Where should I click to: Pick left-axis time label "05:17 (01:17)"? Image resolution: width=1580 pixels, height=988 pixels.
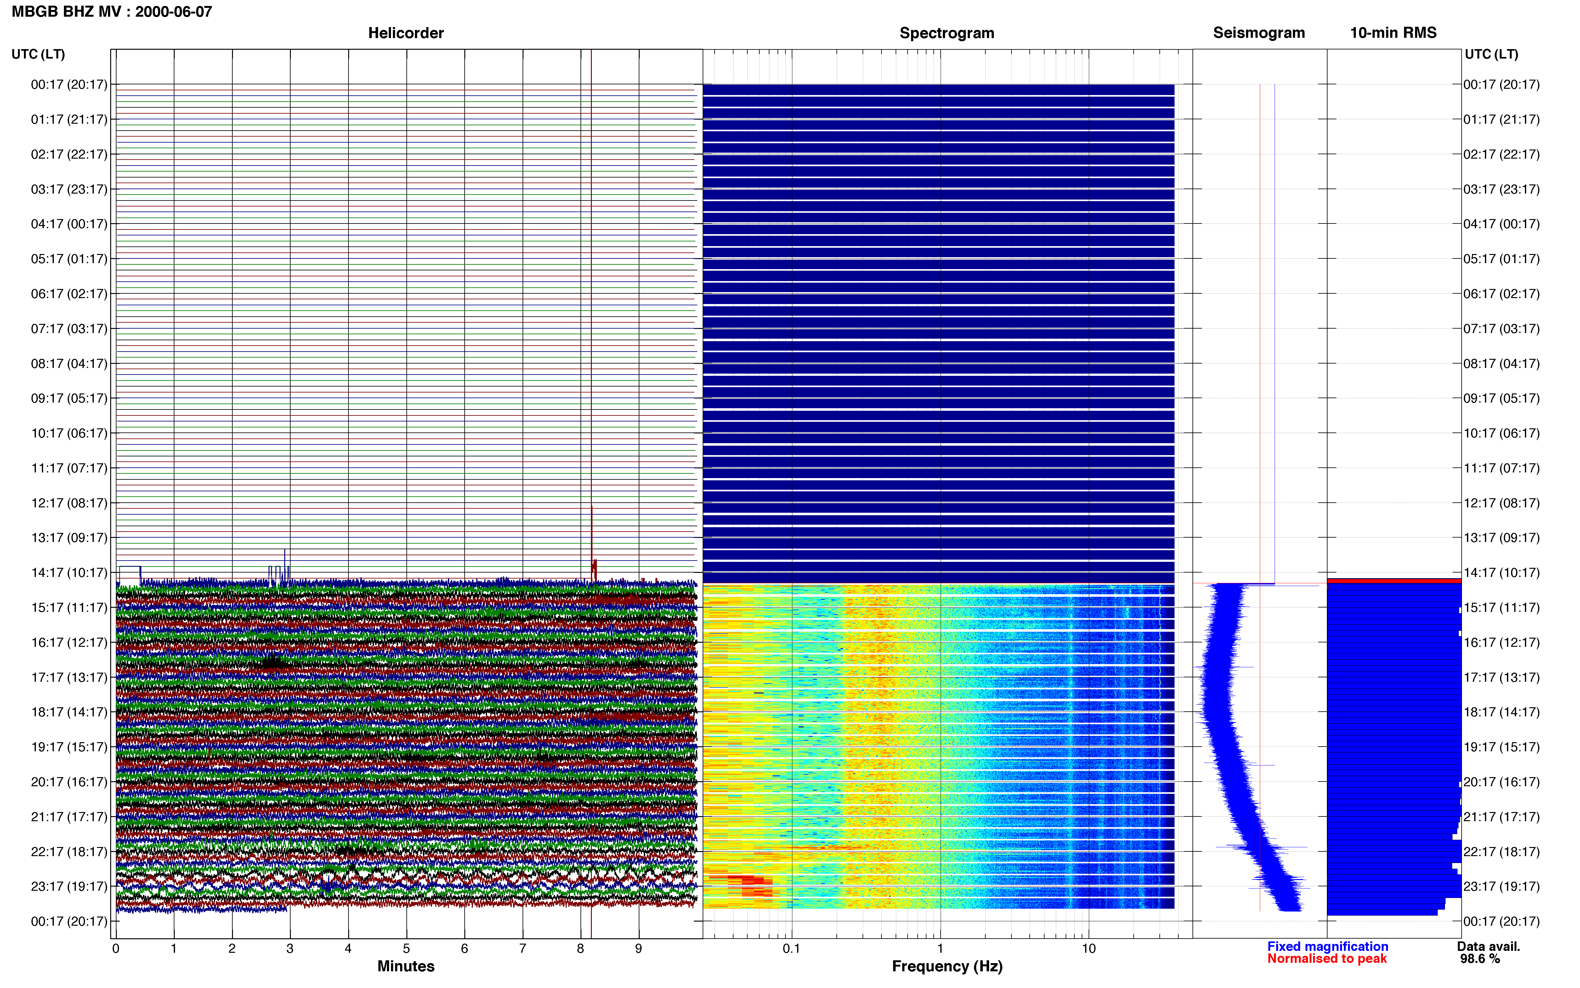coord(69,259)
